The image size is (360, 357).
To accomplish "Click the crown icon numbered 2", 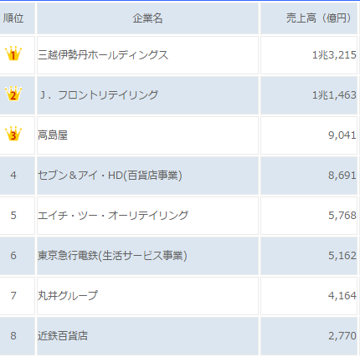I will (x=13, y=94).
